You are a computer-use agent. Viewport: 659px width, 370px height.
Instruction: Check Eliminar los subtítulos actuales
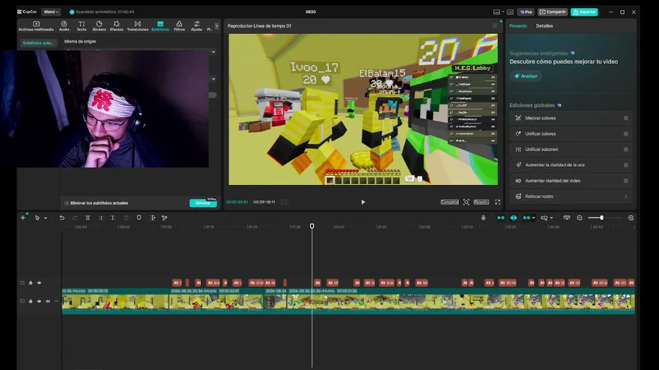point(66,203)
